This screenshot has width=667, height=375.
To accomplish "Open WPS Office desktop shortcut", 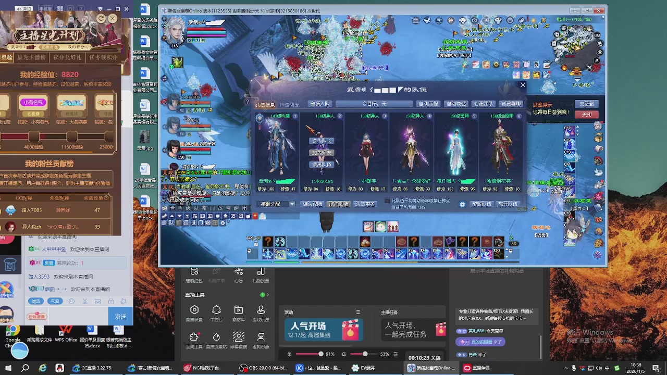I will (66, 333).
